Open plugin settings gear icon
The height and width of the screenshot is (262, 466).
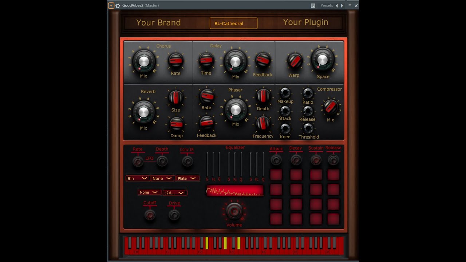pyautogui.click(x=118, y=5)
